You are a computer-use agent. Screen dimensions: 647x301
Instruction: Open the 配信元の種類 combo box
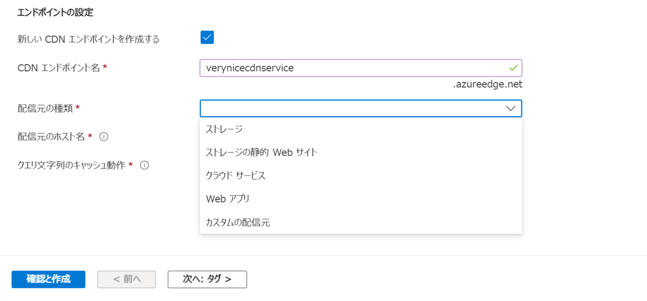pos(361,108)
